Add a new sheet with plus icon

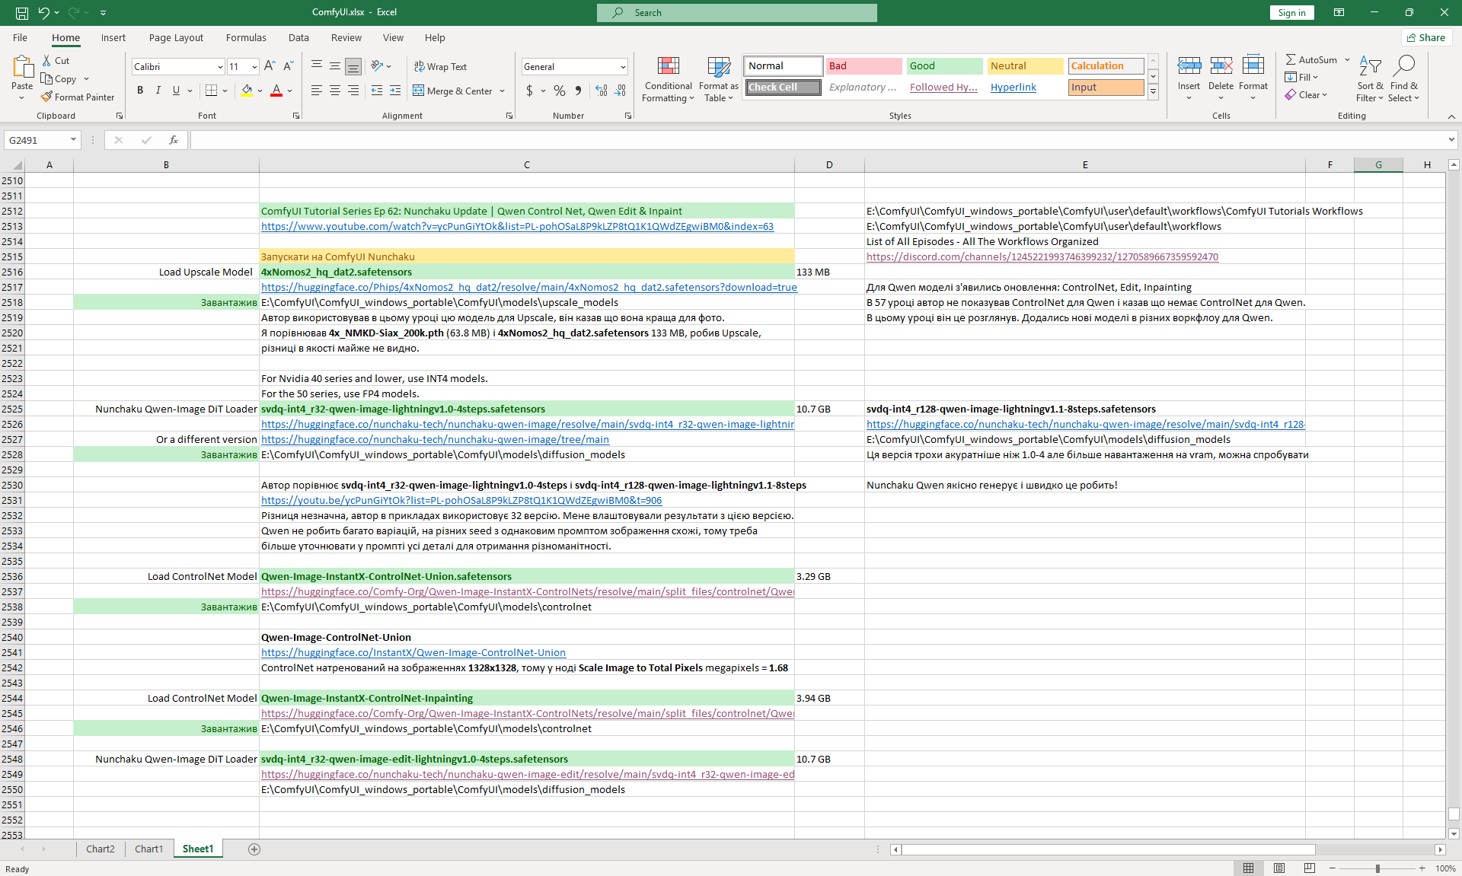(x=254, y=849)
